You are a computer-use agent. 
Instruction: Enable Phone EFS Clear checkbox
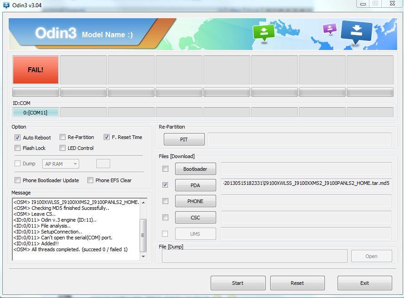click(x=90, y=180)
